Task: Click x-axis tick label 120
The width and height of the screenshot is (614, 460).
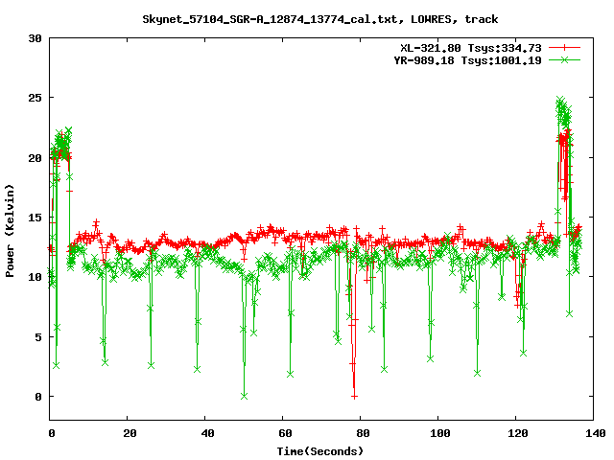Action: pyautogui.click(x=518, y=433)
